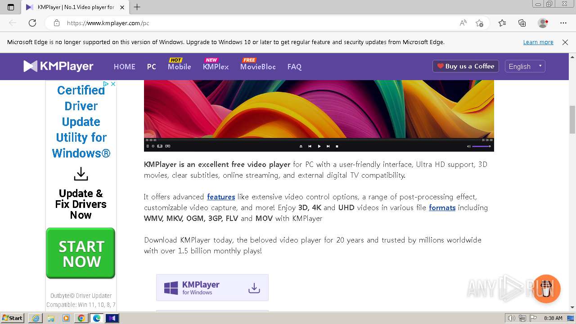
Task: Open the FAQ menu item
Action: point(294,67)
